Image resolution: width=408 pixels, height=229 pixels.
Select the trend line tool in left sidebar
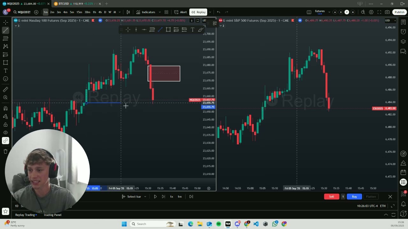pos(5,30)
